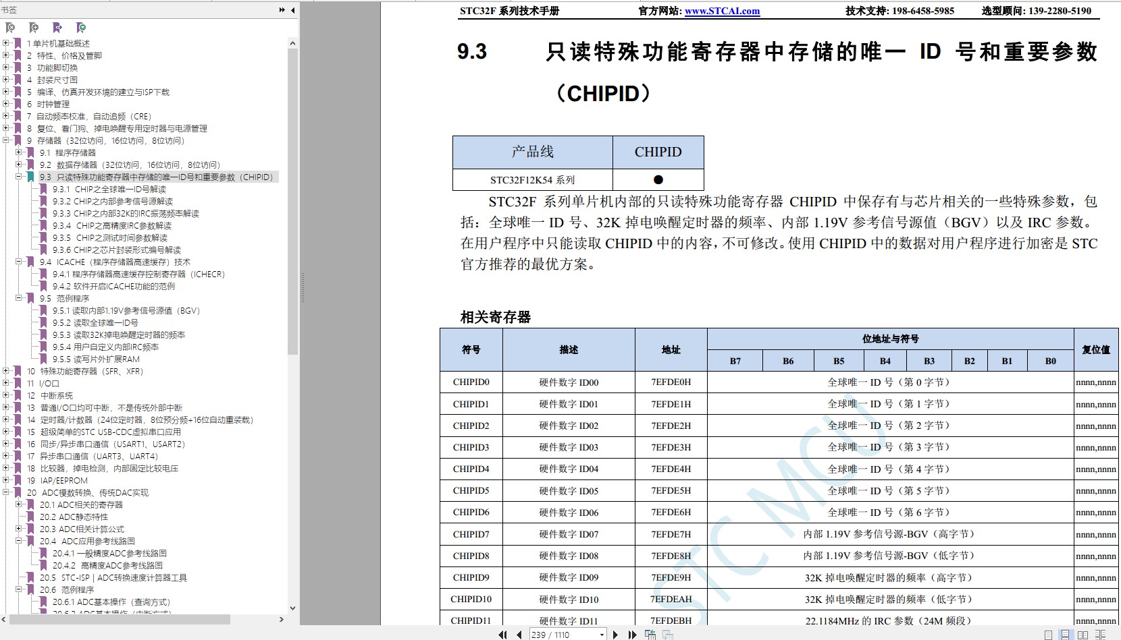Viewport: 1121px width, 640px height.
Task: Click the next view icon
Action: pyautogui.click(x=667, y=635)
